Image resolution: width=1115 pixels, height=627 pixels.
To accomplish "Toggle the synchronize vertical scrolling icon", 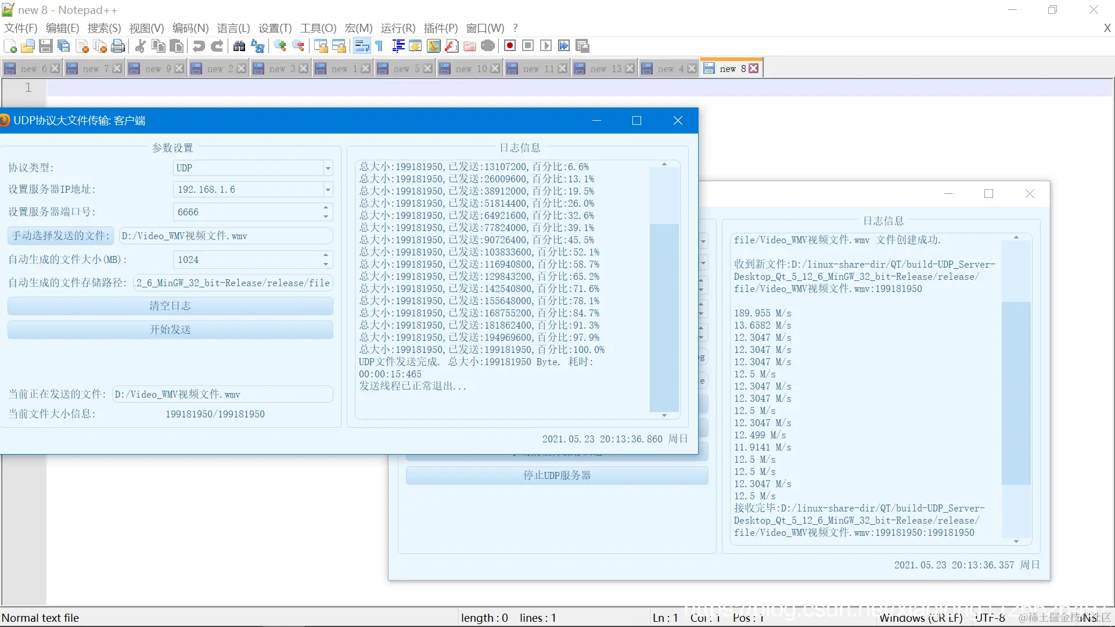I will pos(321,46).
